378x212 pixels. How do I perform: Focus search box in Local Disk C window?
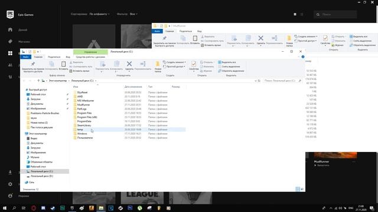[282, 81]
